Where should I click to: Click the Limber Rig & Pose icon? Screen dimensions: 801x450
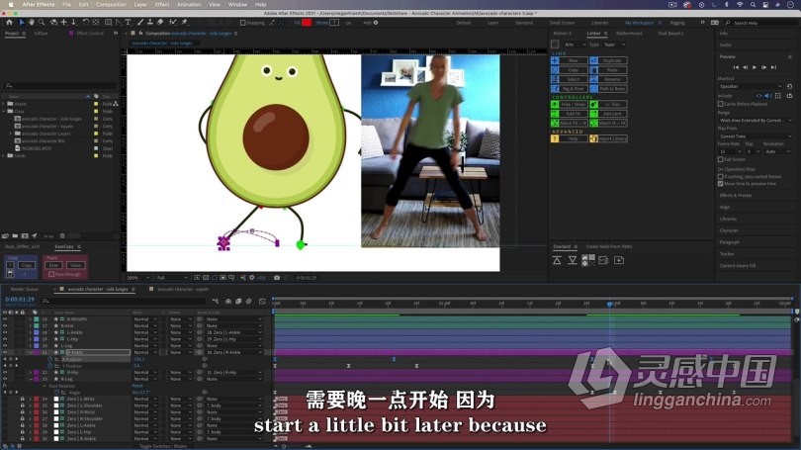pyautogui.click(x=555, y=88)
